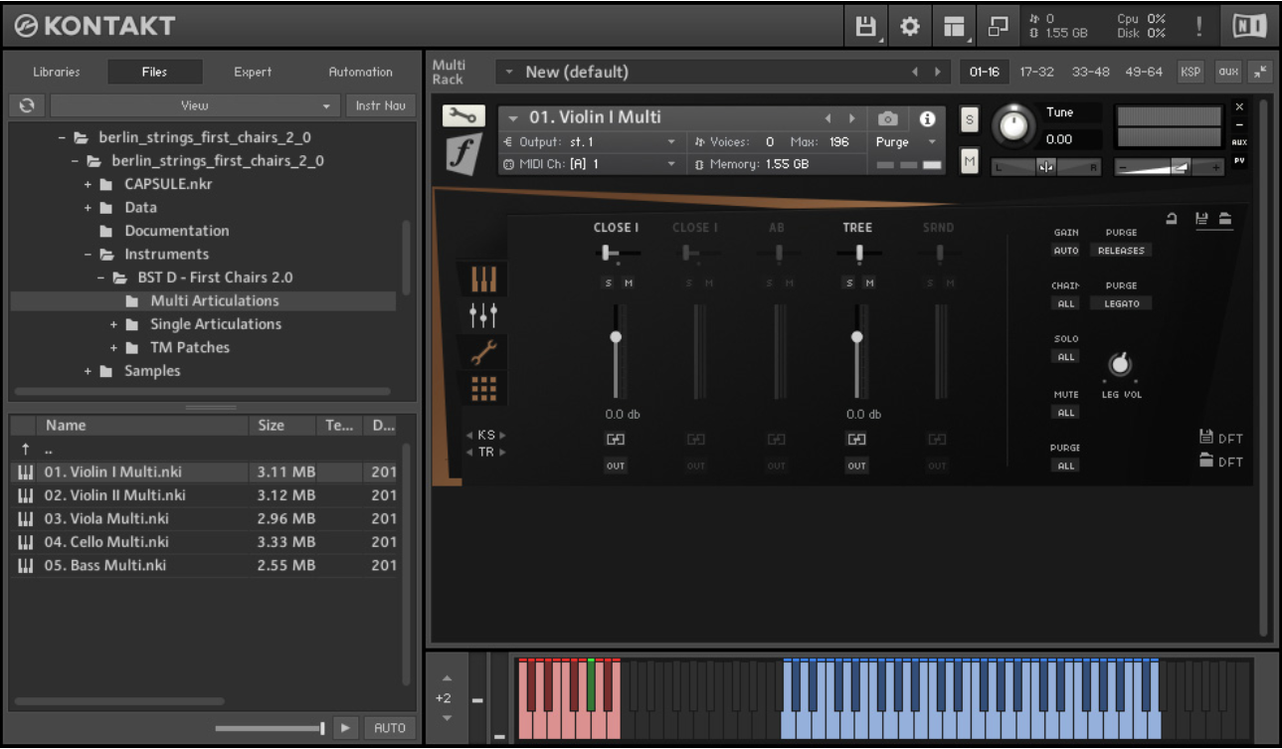Viewport: 1282px width, 749px height.
Task: Click the PURGE LEGATO button
Action: pyautogui.click(x=1122, y=303)
